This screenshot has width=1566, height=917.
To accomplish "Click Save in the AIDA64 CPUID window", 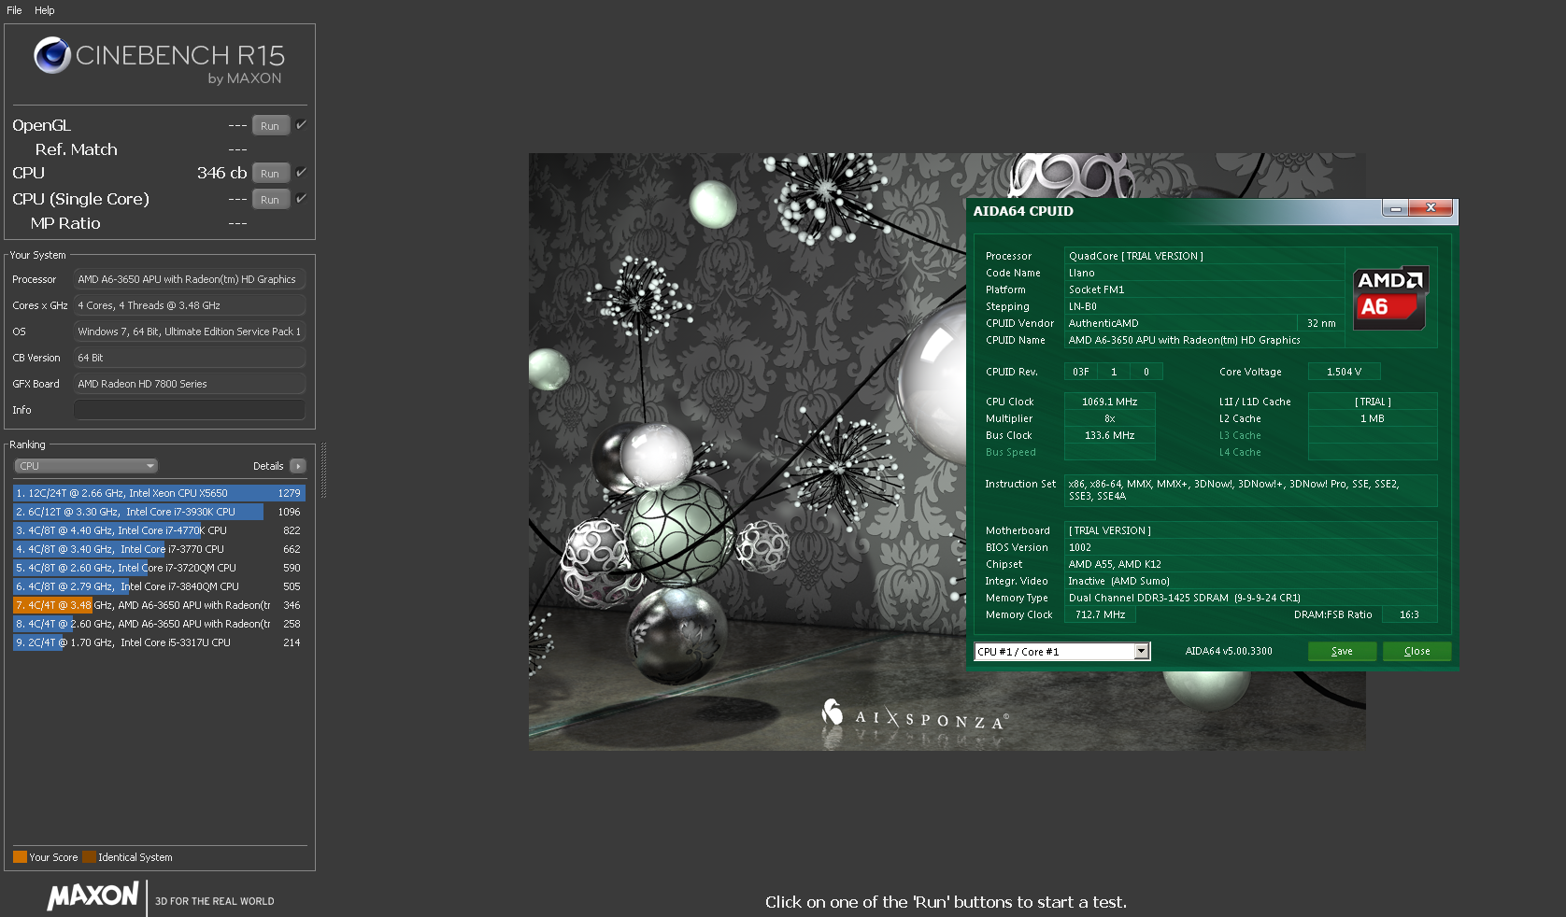I will point(1342,652).
